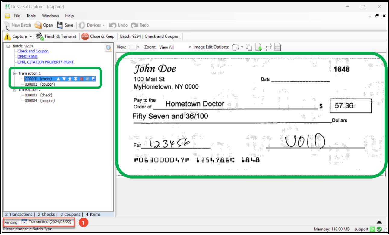Open the Tools menu
Image resolution: width=389 pixels, height=235 pixels.
coord(31,16)
